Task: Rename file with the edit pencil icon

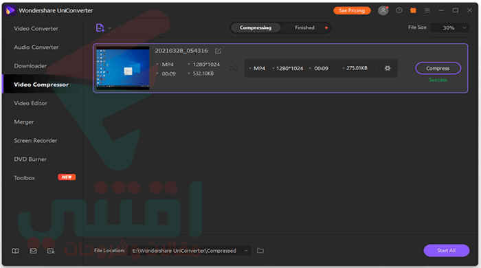Action: pos(218,51)
